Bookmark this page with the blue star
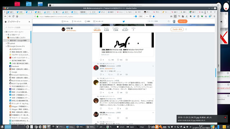 (153, 16)
